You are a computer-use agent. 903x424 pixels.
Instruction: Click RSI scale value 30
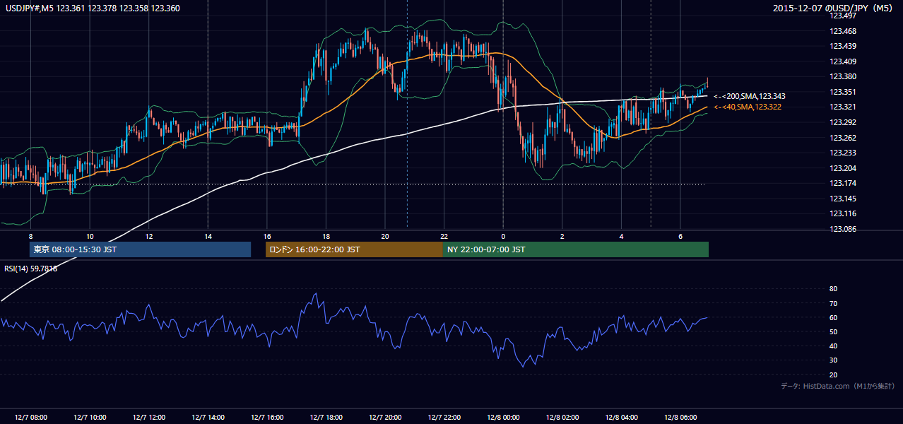coord(833,360)
